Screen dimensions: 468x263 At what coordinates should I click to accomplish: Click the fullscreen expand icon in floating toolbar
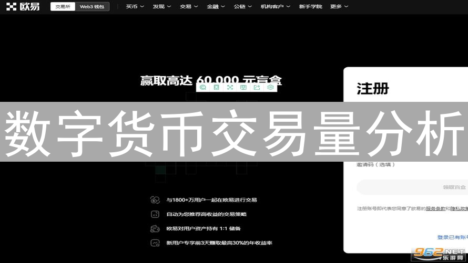230,87
